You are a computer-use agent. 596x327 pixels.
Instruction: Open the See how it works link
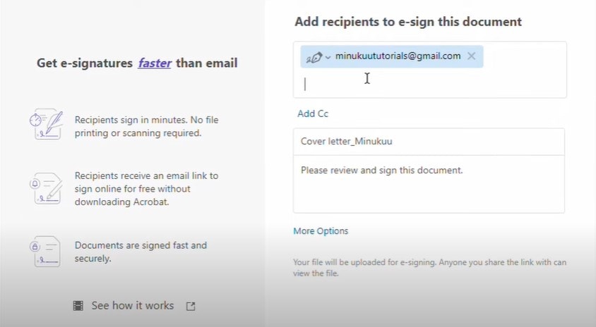132,306
